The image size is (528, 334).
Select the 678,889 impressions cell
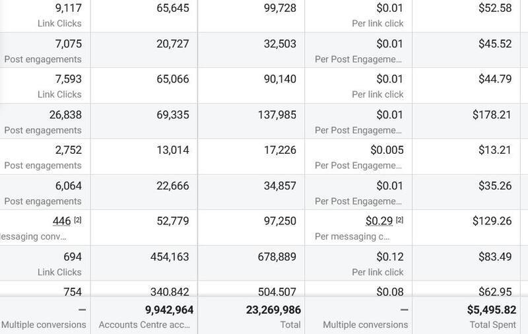click(x=251, y=263)
